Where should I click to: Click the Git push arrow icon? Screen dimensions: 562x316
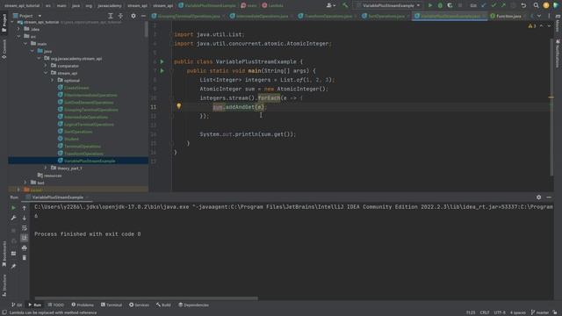[x=503, y=5]
